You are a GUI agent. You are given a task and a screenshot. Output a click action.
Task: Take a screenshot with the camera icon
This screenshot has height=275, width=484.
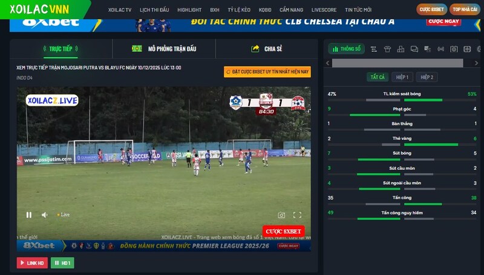coord(281,215)
